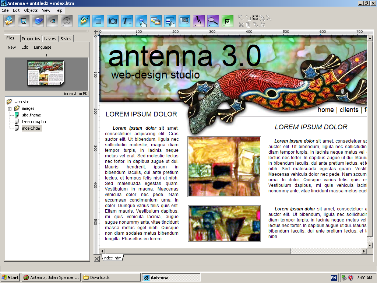Image resolution: width=377 pixels, height=283 pixels.
Task: Click the Save floppy disk icon
Action: [x=24, y=21]
